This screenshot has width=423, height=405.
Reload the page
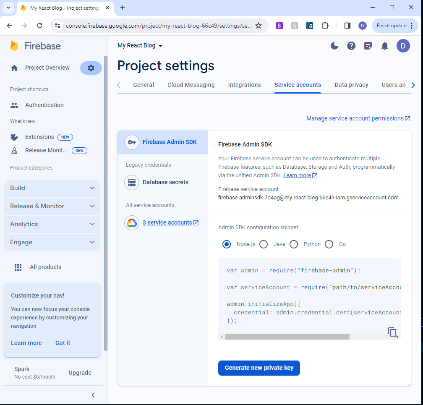click(39, 26)
